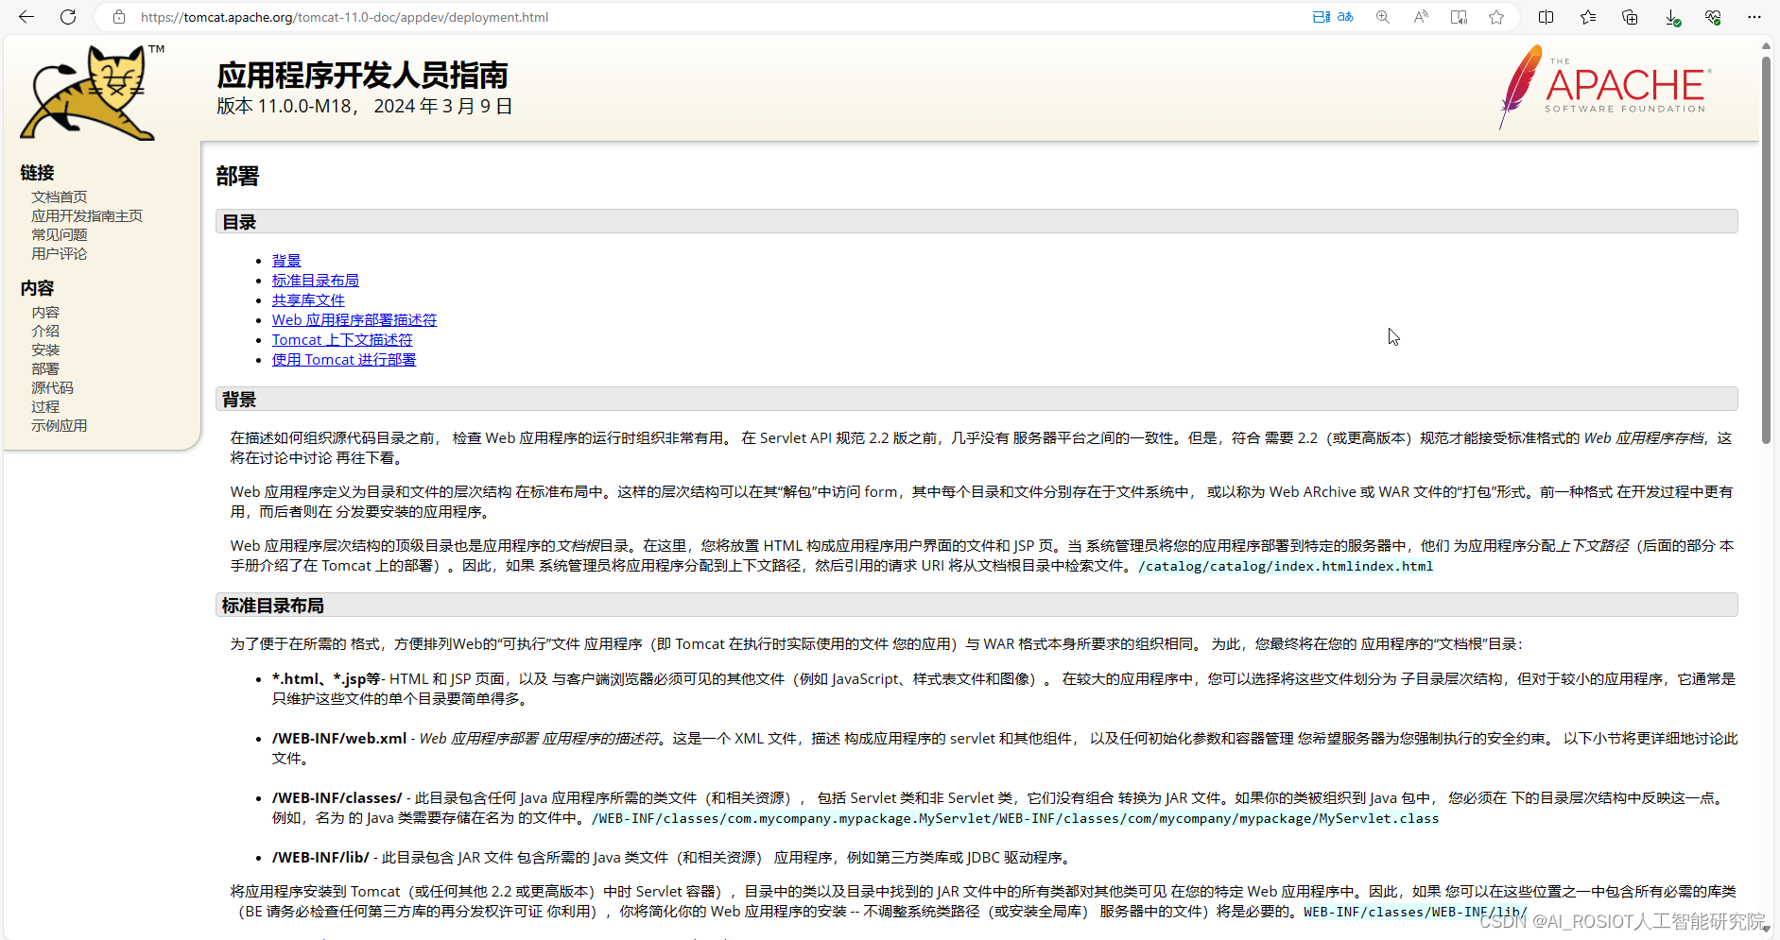Go to 内容 in sidebar navigation

click(45, 312)
